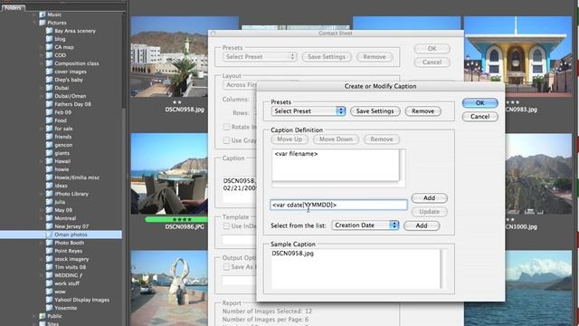Click folder icon beside Yahoo! Display Images
The image size is (579, 326).
point(49,300)
